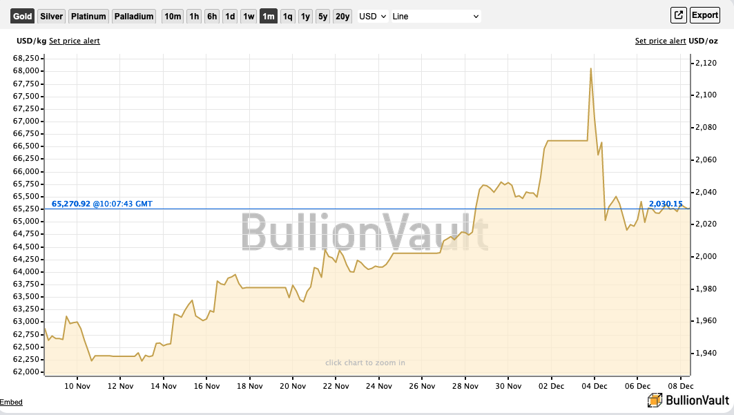This screenshot has width=734, height=415.
Task: Click the USD/oz axis unit label
Action: (703, 41)
